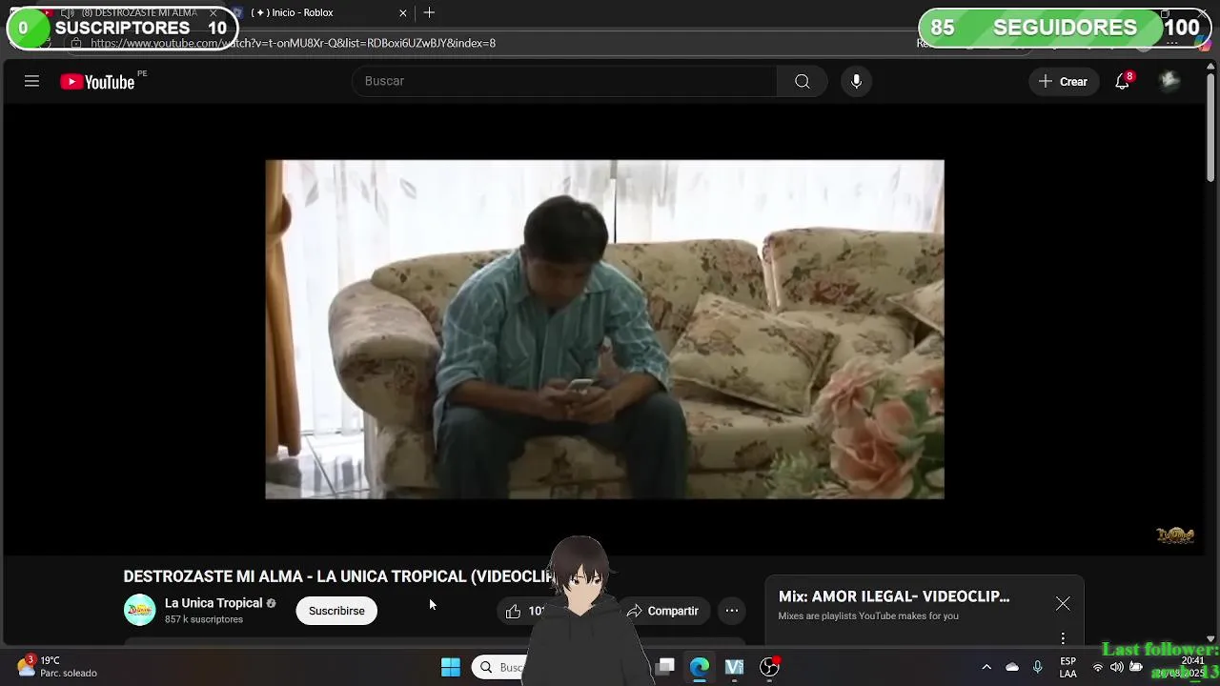Open the volume speaker tray icon
This screenshot has width=1220, height=686.
(x=1117, y=667)
